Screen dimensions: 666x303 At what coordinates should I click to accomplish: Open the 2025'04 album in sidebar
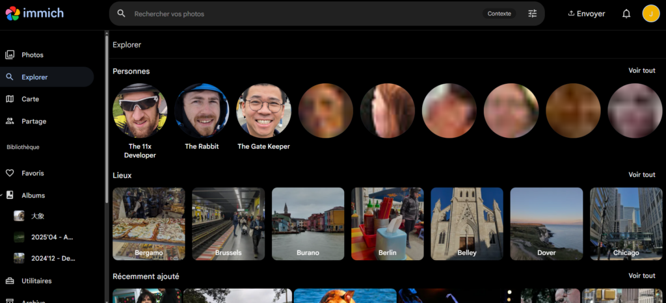coord(51,237)
